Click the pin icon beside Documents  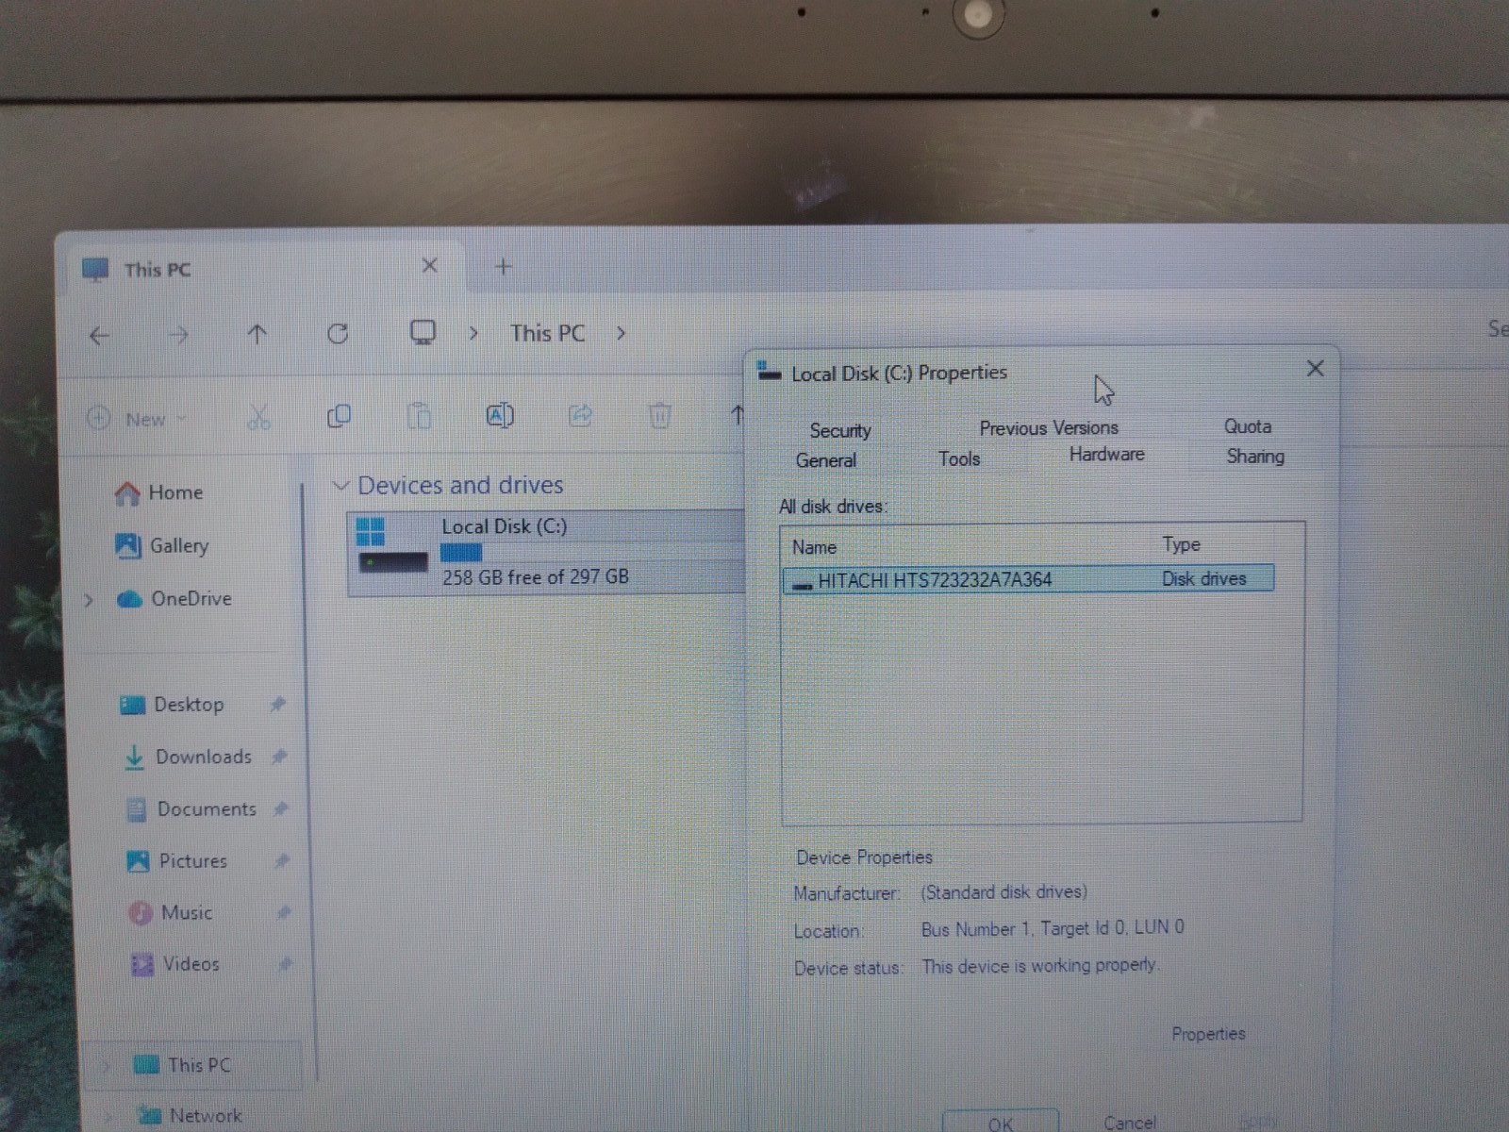(x=280, y=809)
